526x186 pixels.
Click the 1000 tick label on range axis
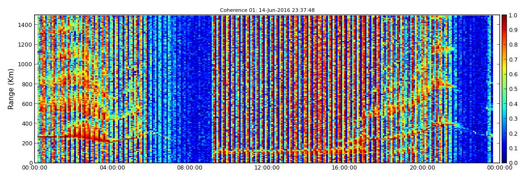click(26, 64)
